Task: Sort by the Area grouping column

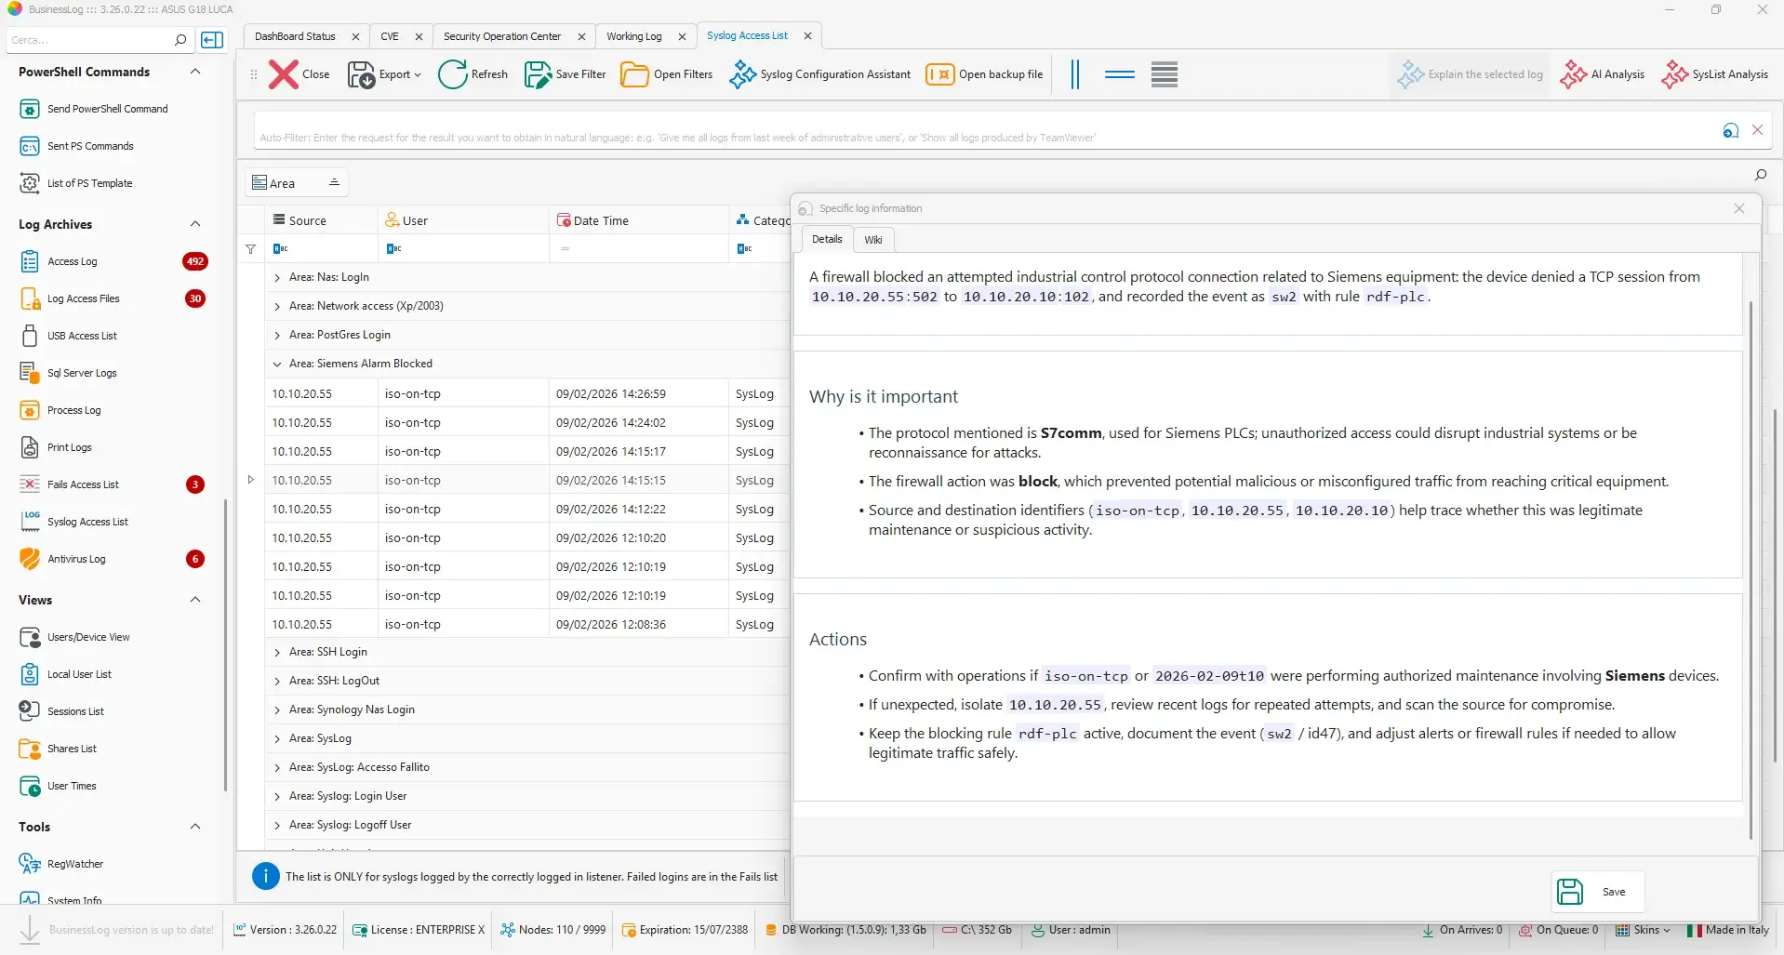Action: (x=296, y=183)
